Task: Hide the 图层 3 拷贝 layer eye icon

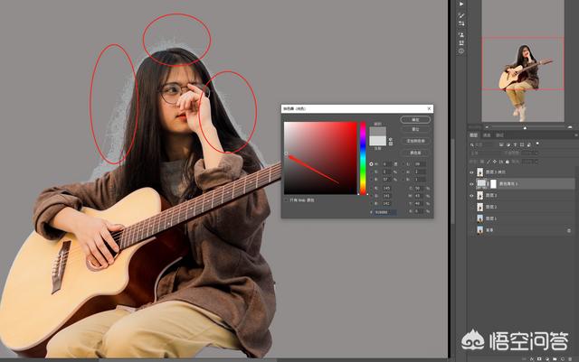Action: (471, 172)
